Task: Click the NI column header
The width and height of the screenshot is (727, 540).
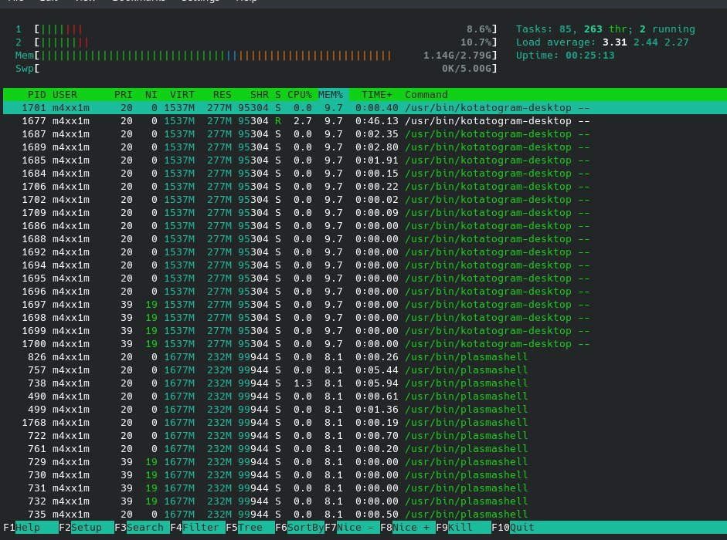Action: click(x=151, y=94)
